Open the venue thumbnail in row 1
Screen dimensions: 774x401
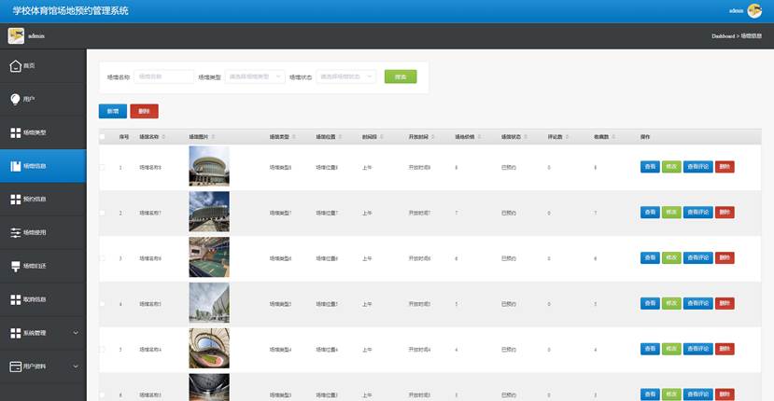pos(209,166)
